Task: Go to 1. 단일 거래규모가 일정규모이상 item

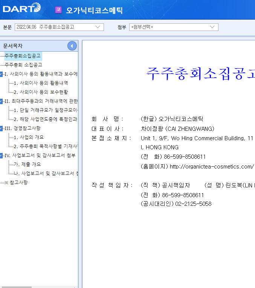Action: click(46, 110)
